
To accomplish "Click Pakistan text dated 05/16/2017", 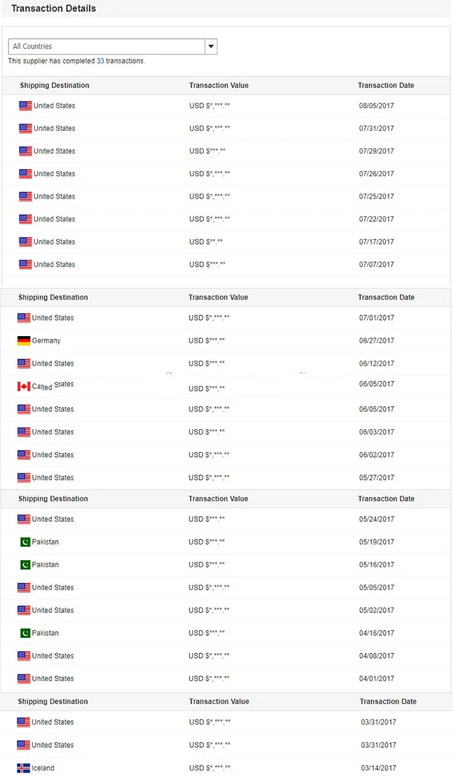I will click(45, 565).
